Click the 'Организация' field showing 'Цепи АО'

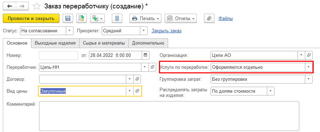pos(254,55)
